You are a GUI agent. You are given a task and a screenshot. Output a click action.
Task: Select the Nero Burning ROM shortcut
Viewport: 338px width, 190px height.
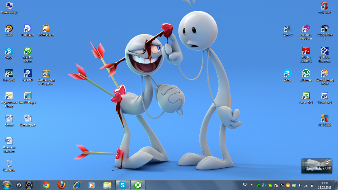pyautogui.click(x=324, y=77)
